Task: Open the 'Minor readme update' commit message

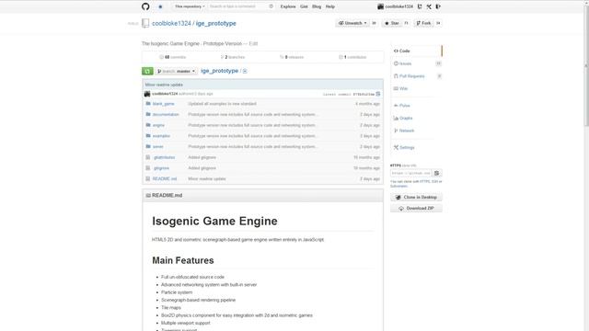Action: click(x=164, y=85)
